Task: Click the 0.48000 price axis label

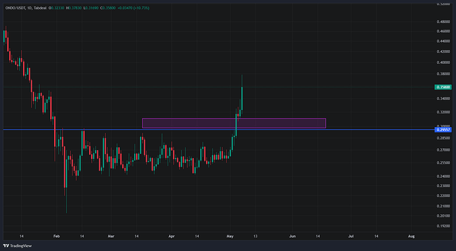Action: pos(443,22)
